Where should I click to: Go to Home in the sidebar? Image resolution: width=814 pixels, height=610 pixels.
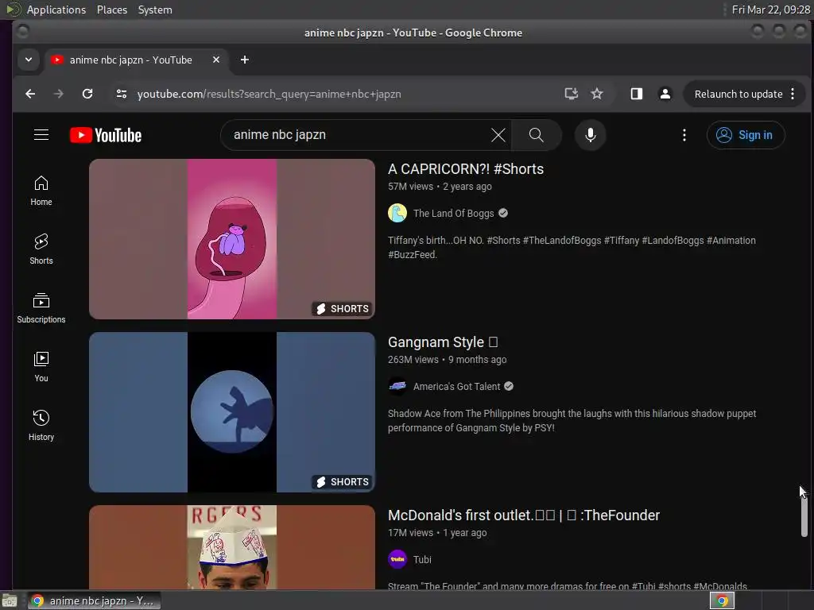tap(41, 191)
